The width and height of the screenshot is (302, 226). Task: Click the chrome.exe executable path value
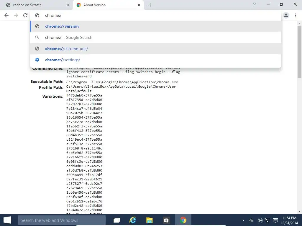(x=122, y=82)
